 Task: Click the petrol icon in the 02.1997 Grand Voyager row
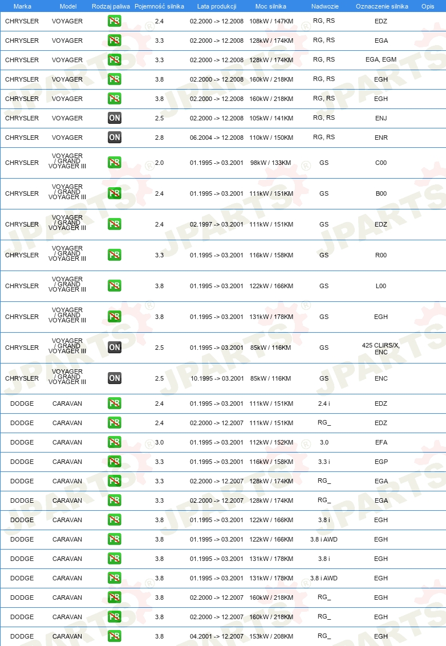click(115, 224)
